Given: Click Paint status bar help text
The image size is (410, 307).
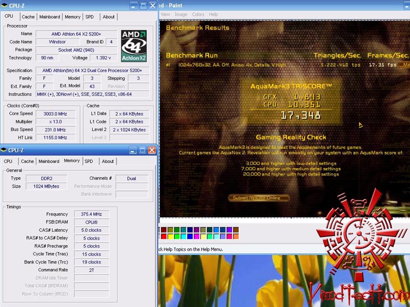Looking at the screenshot, I should [191, 249].
